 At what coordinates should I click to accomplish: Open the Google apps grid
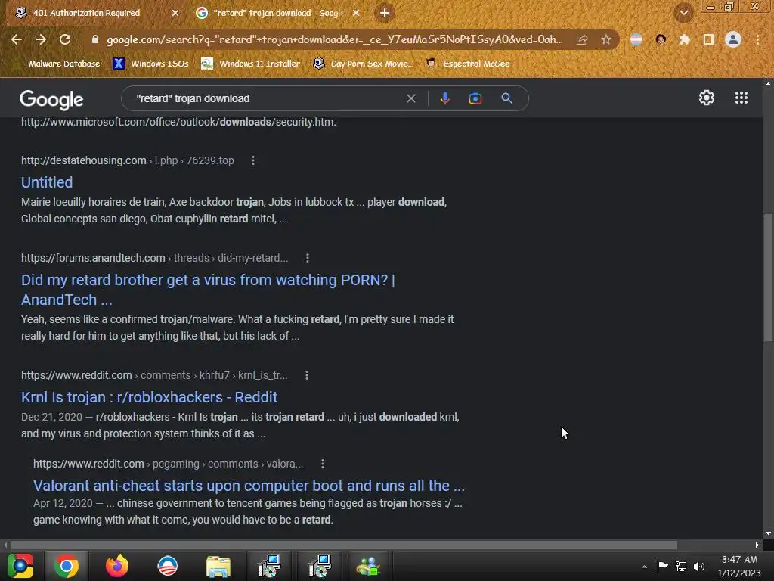tap(741, 98)
